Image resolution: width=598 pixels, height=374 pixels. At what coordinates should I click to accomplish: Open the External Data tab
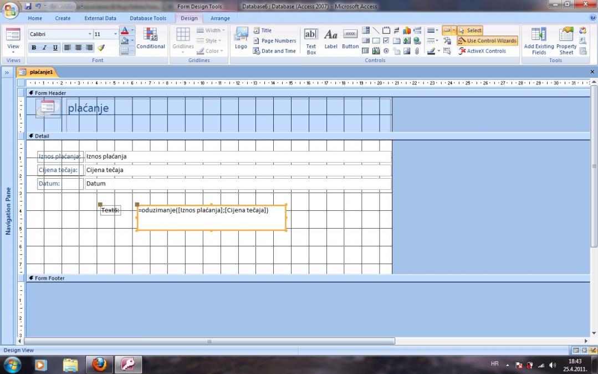click(100, 18)
